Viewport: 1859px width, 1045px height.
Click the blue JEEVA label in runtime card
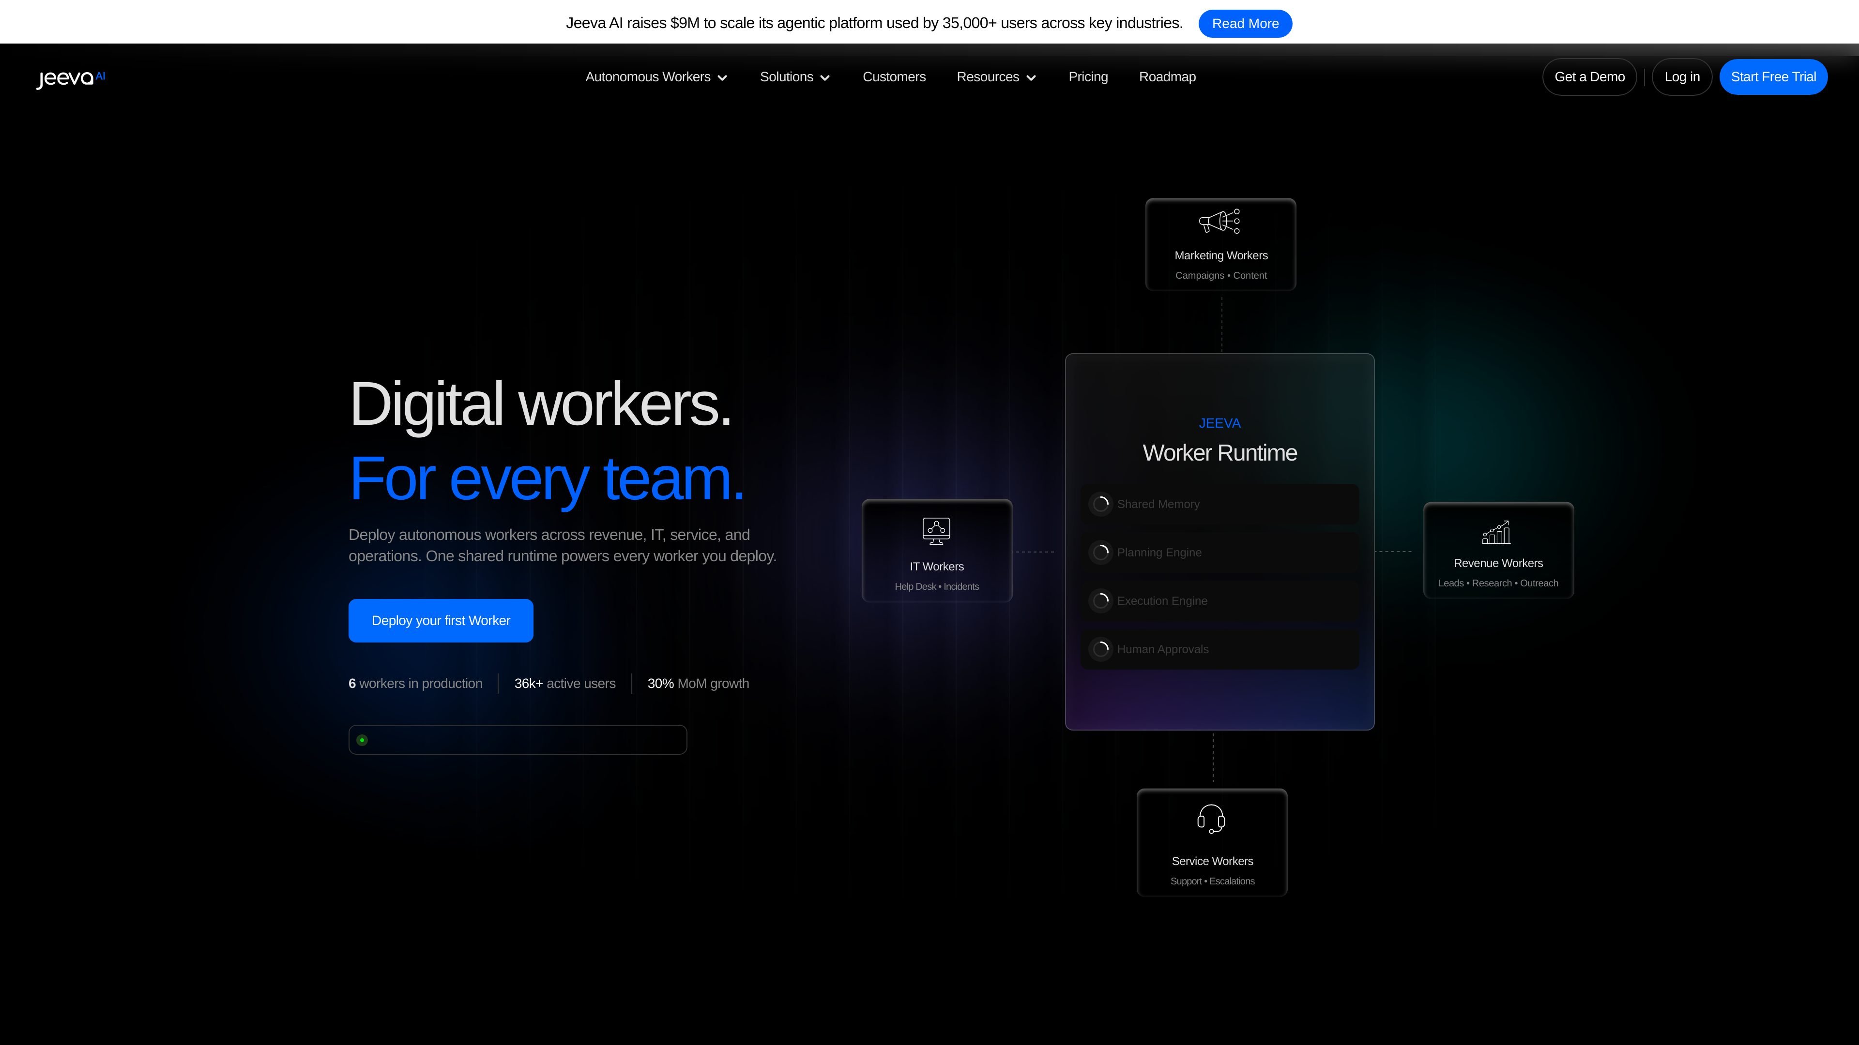[x=1219, y=423]
